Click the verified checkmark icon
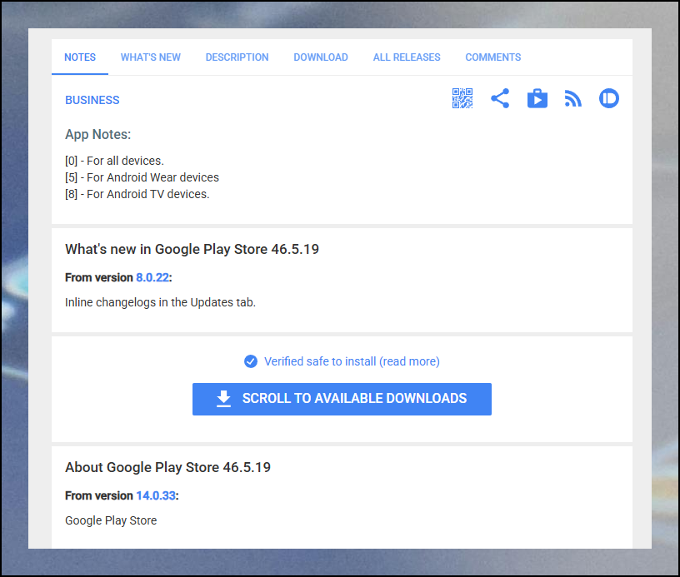Viewport: 680px width, 577px height. (x=251, y=361)
